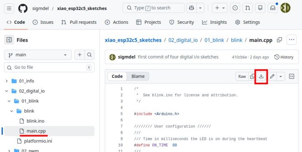The height and width of the screenshot is (152, 302).
Task: Go to the 02_digital_io breadcrumb
Action: click(183, 40)
